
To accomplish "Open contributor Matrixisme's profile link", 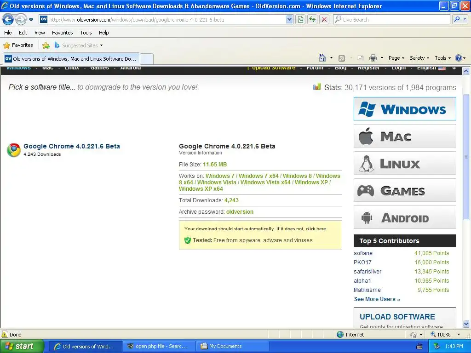I will tap(367, 290).
